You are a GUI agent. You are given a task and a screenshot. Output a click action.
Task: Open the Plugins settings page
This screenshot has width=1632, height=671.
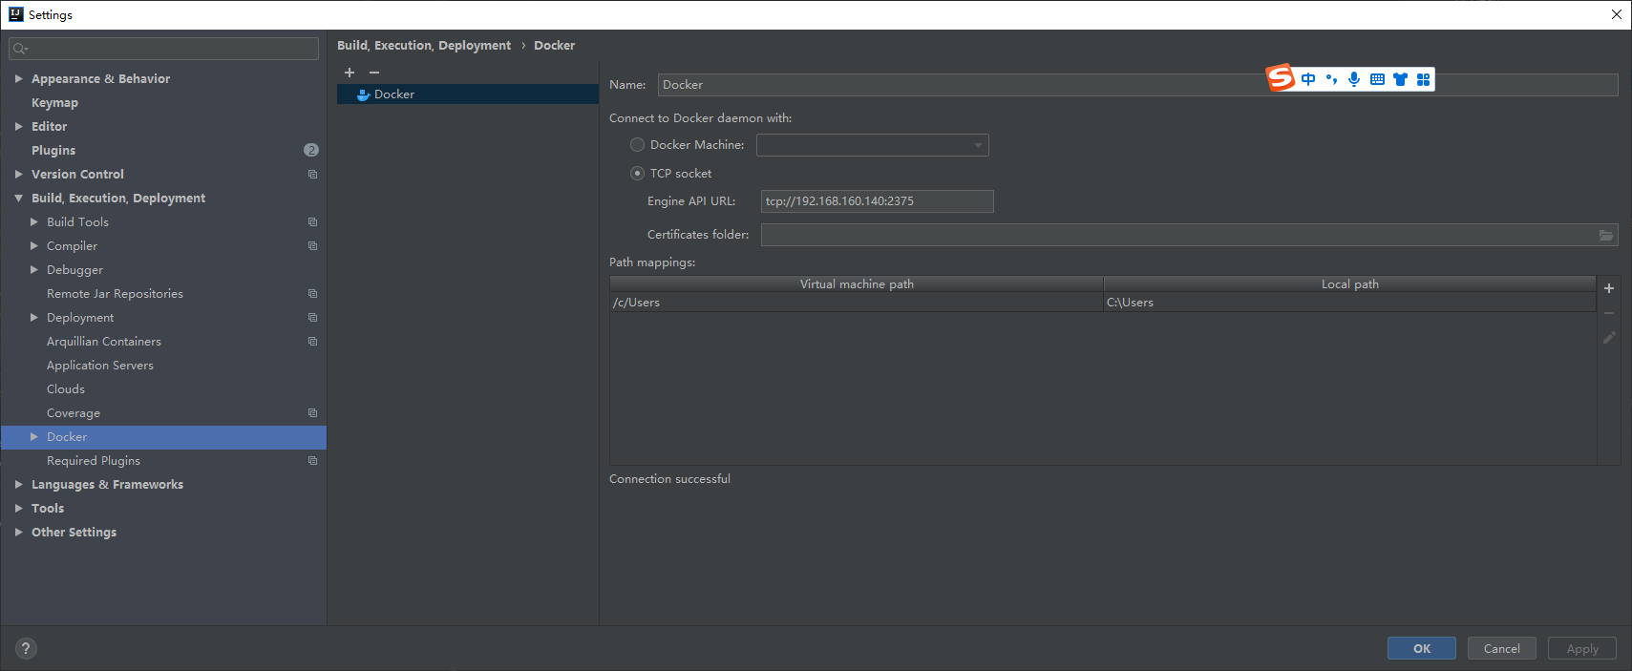[53, 151]
